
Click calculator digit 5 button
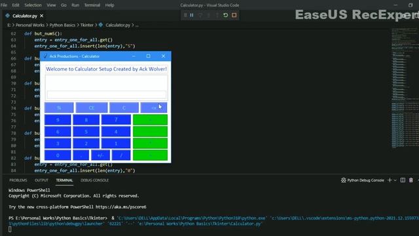point(86,132)
